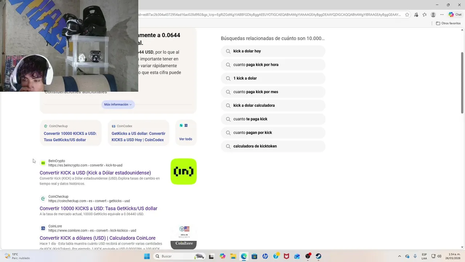Open Microsoft Store from the taskbar
465x262 pixels.
pyautogui.click(x=254, y=256)
